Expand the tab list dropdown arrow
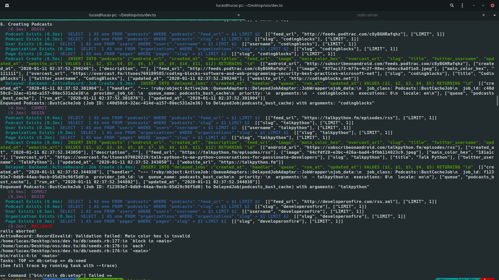499x280 pixels. [494, 15]
